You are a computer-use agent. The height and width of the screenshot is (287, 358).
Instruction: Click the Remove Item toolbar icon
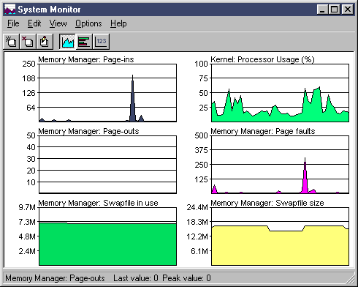coord(28,42)
